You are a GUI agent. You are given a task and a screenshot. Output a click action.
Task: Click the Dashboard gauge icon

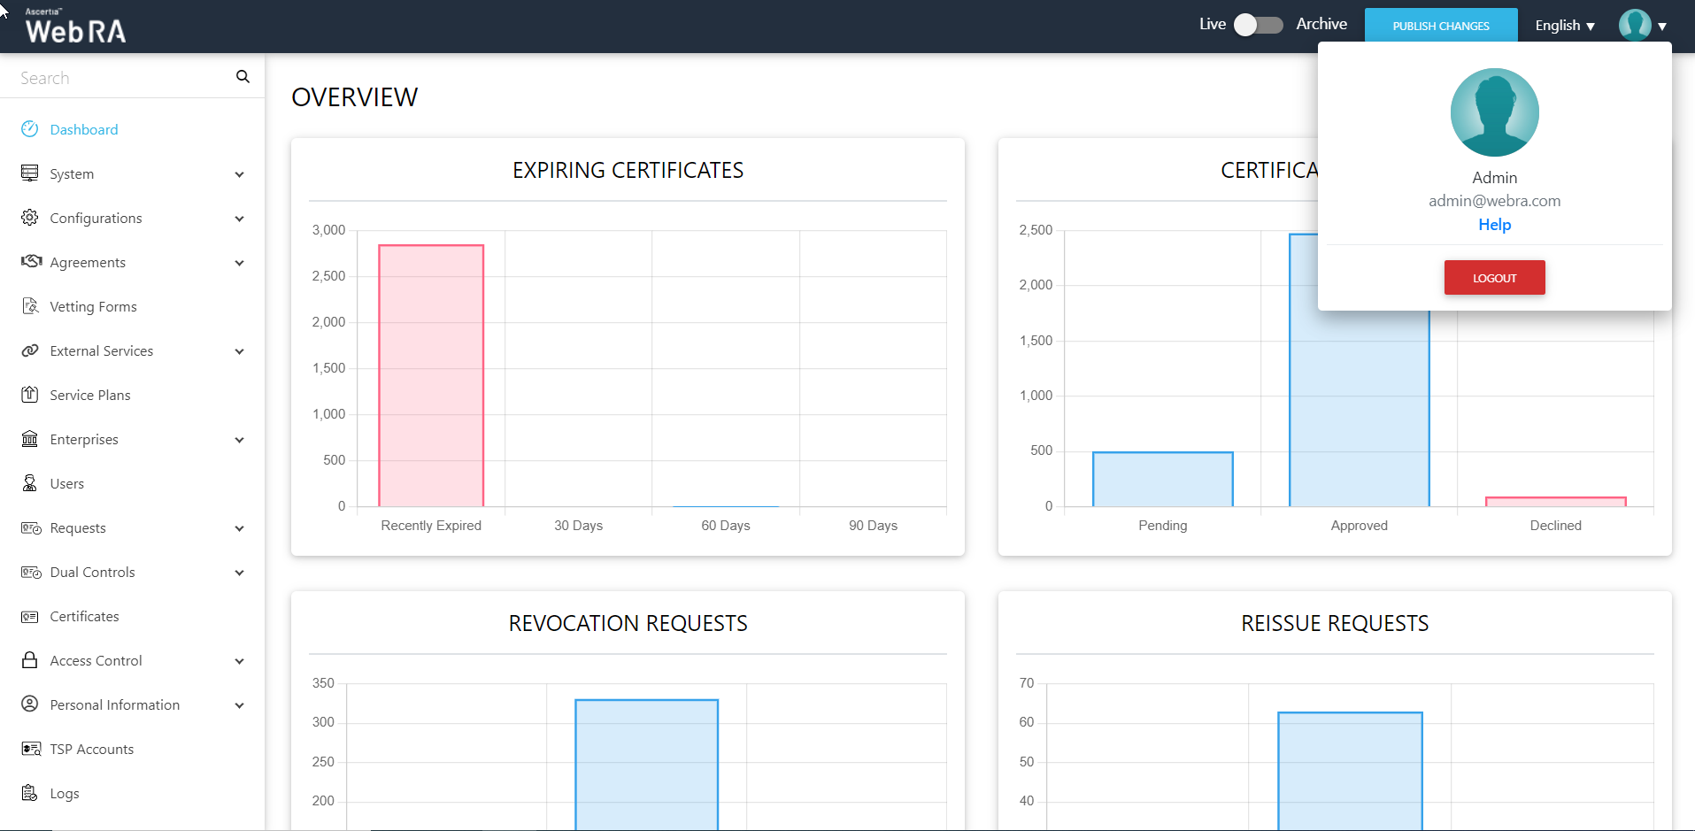pos(30,129)
